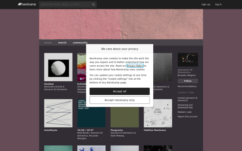The width and height of the screenshot is (242, 151).
Task: Open the Autothysis album cover
Action: tap(58, 113)
